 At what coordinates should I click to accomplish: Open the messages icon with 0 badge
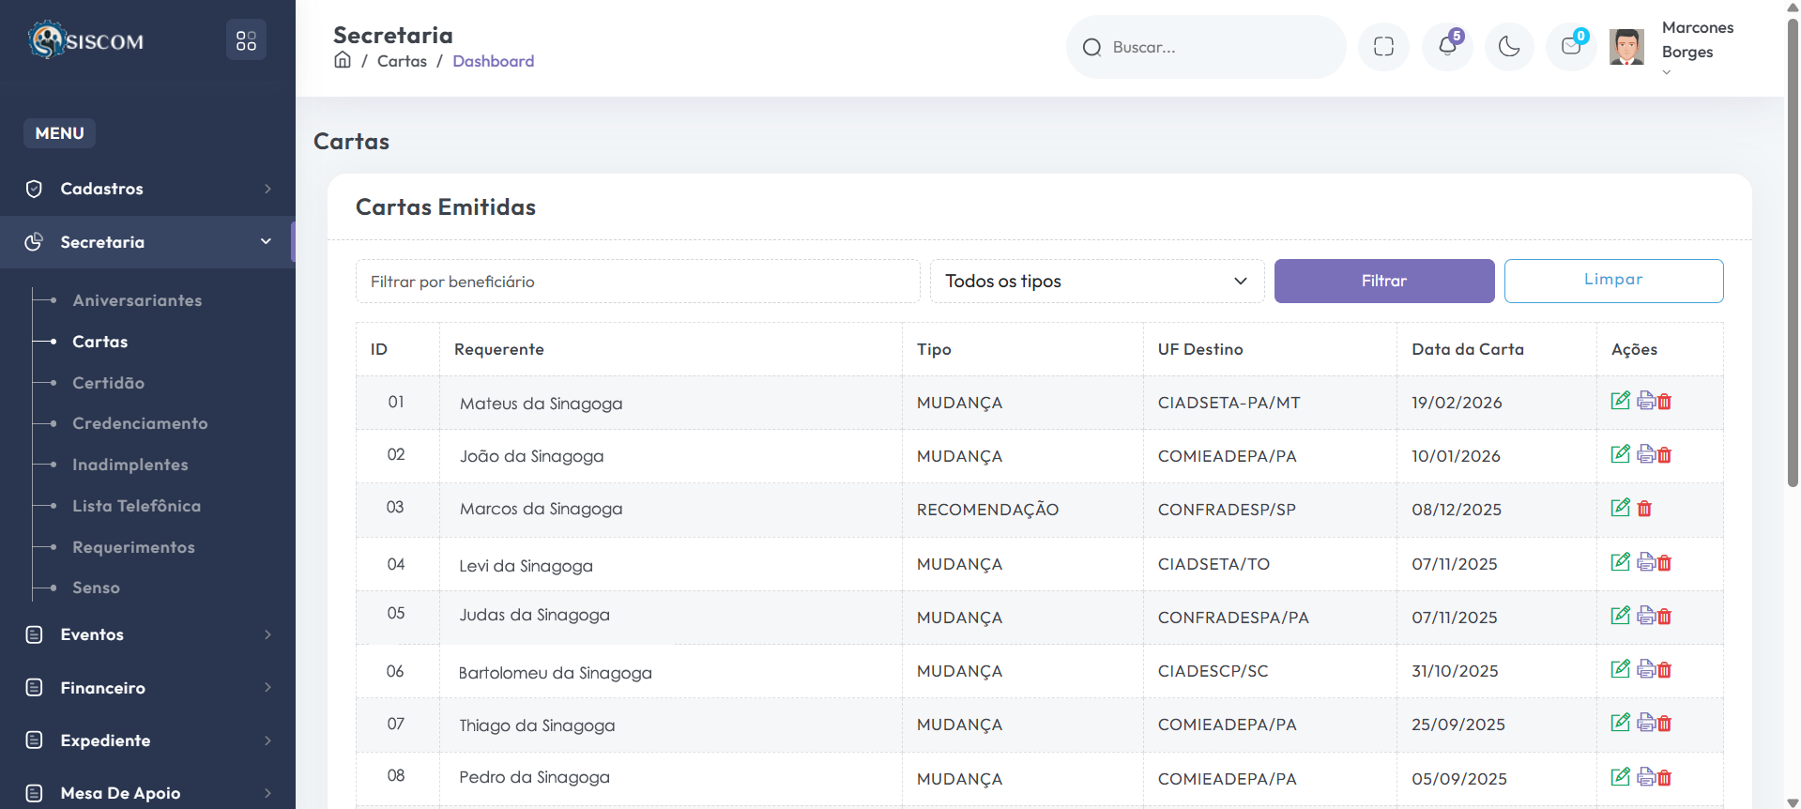pyautogui.click(x=1571, y=47)
